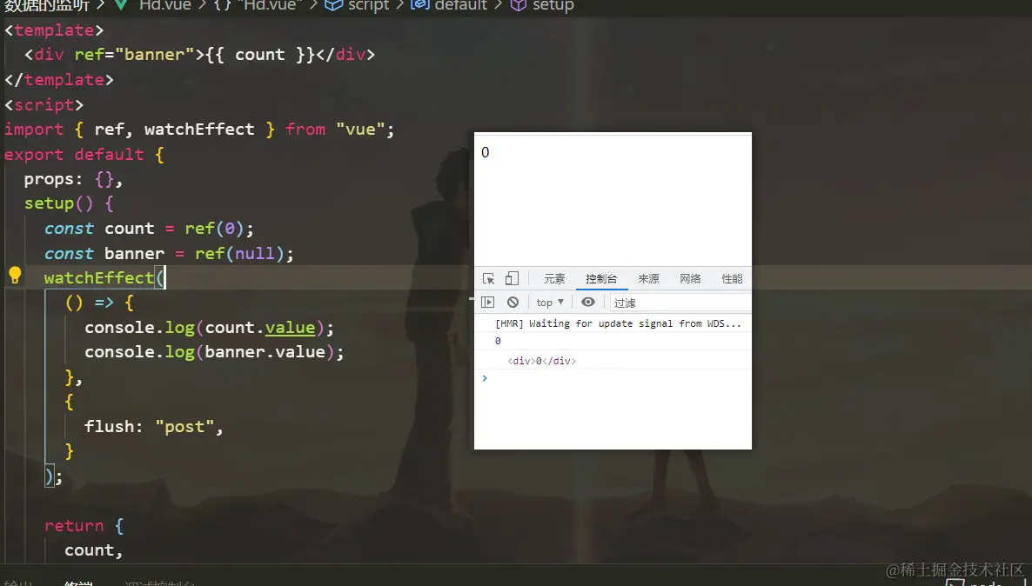Click the console prompt arrow
1032x586 pixels.
point(485,378)
